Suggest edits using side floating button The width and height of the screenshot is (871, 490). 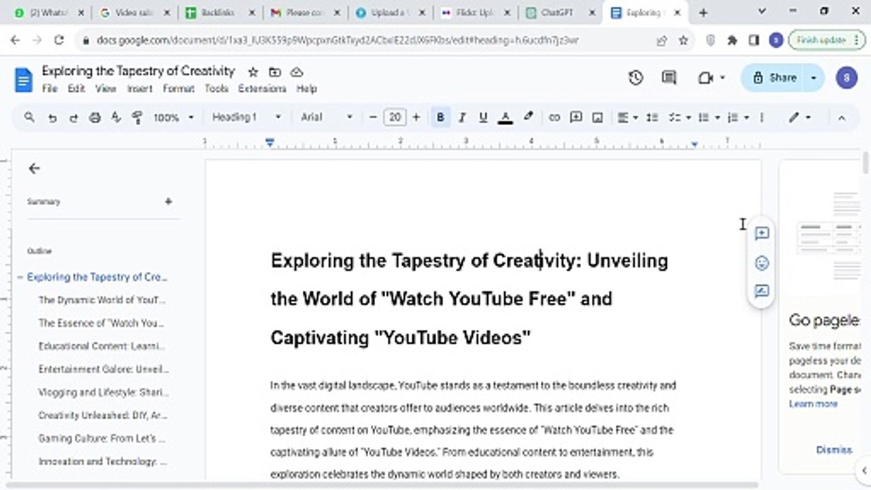[x=761, y=292]
